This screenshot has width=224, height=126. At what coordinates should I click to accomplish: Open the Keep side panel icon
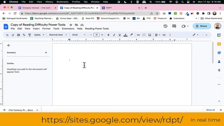pos(219,44)
